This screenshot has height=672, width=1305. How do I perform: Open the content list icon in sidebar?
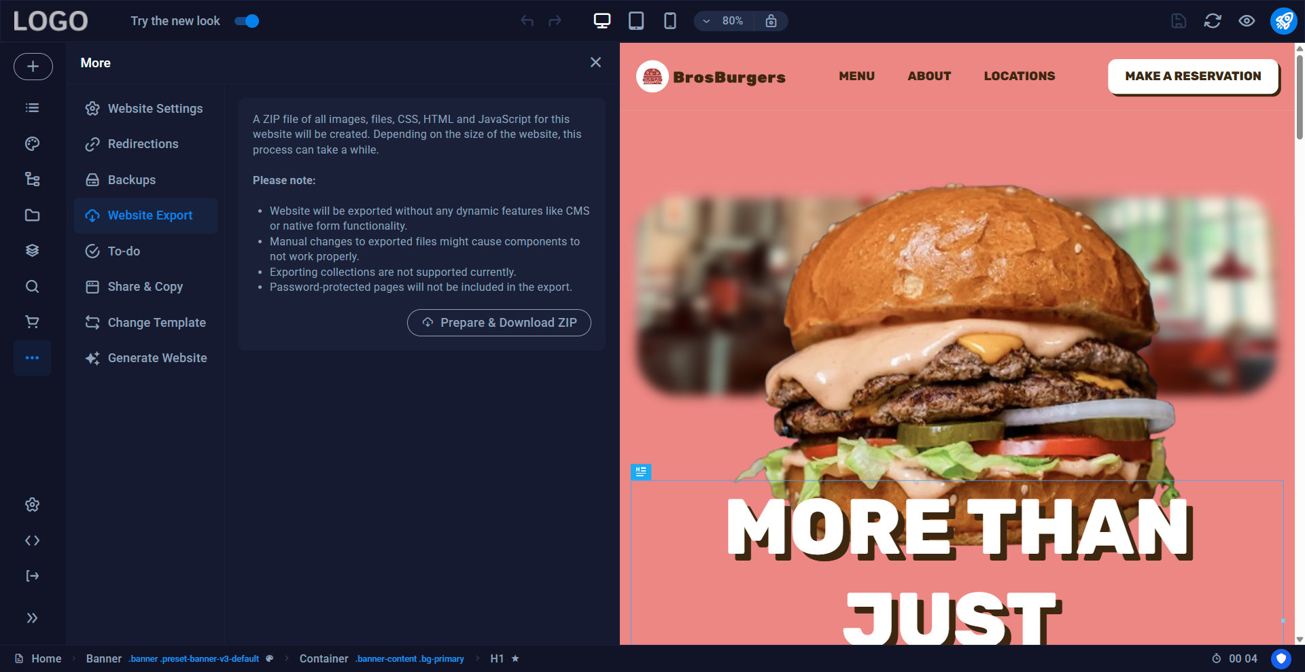coord(32,108)
